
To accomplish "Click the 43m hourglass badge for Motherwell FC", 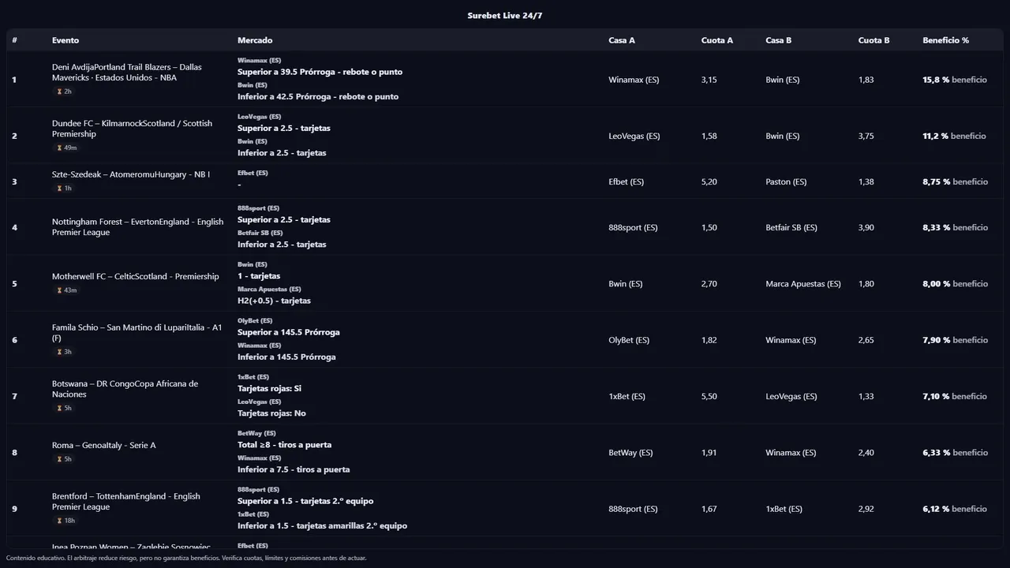I will click(x=66, y=290).
